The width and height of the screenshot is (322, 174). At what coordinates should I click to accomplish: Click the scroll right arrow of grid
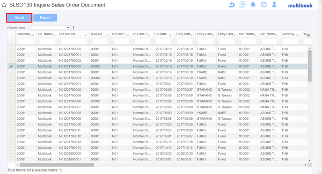tap(305, 165)
